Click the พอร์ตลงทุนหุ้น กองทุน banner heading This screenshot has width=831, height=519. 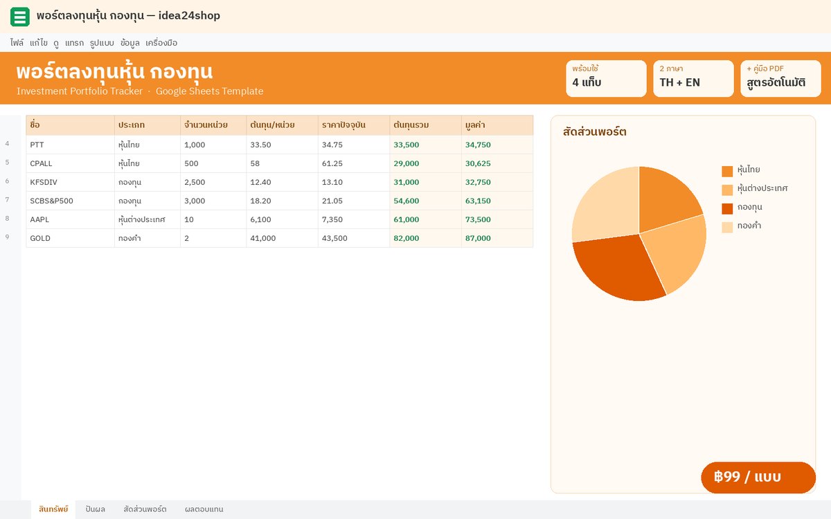[x=114, y=71]
